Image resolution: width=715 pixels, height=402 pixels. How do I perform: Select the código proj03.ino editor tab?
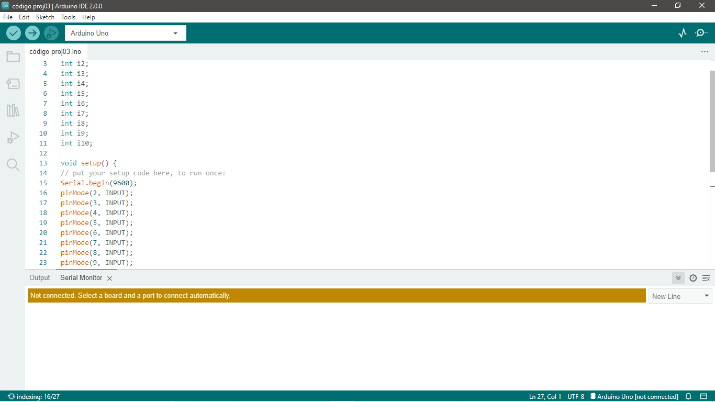[x=55, y=52]
